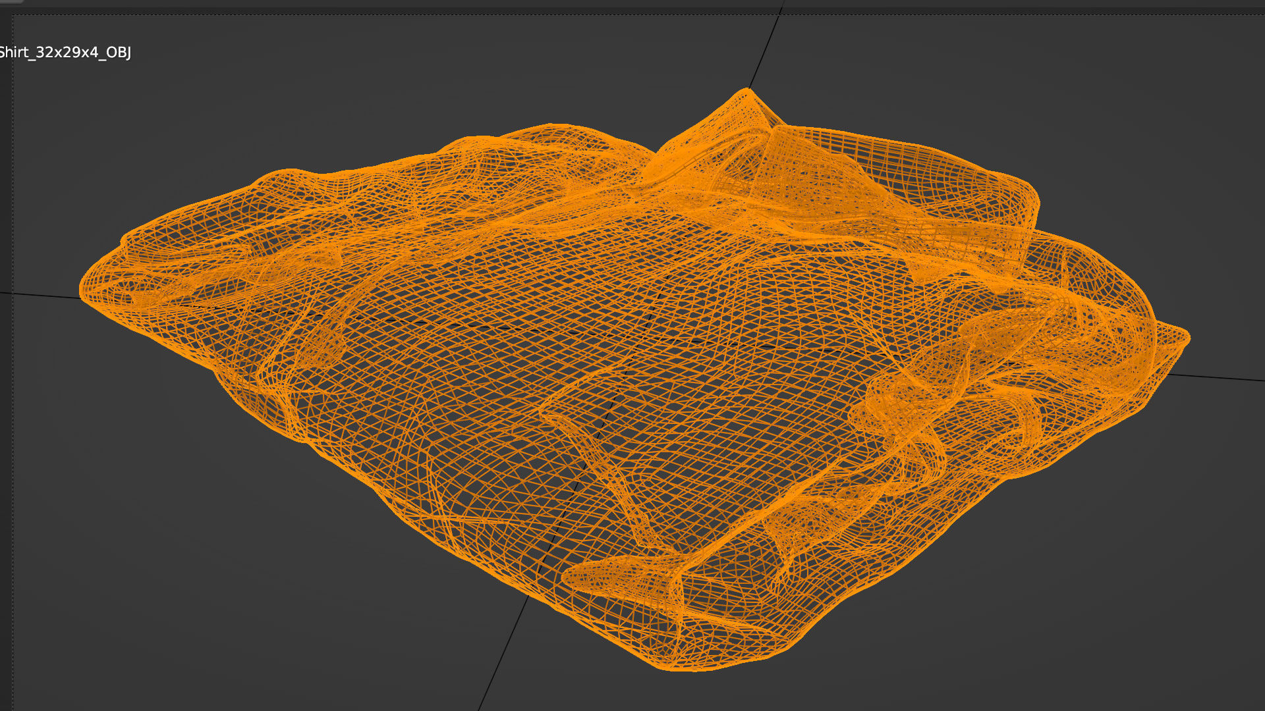Click the bottom front corner of the mesh
Viewport: 1265px width, 711px height.
pos(685,665)
